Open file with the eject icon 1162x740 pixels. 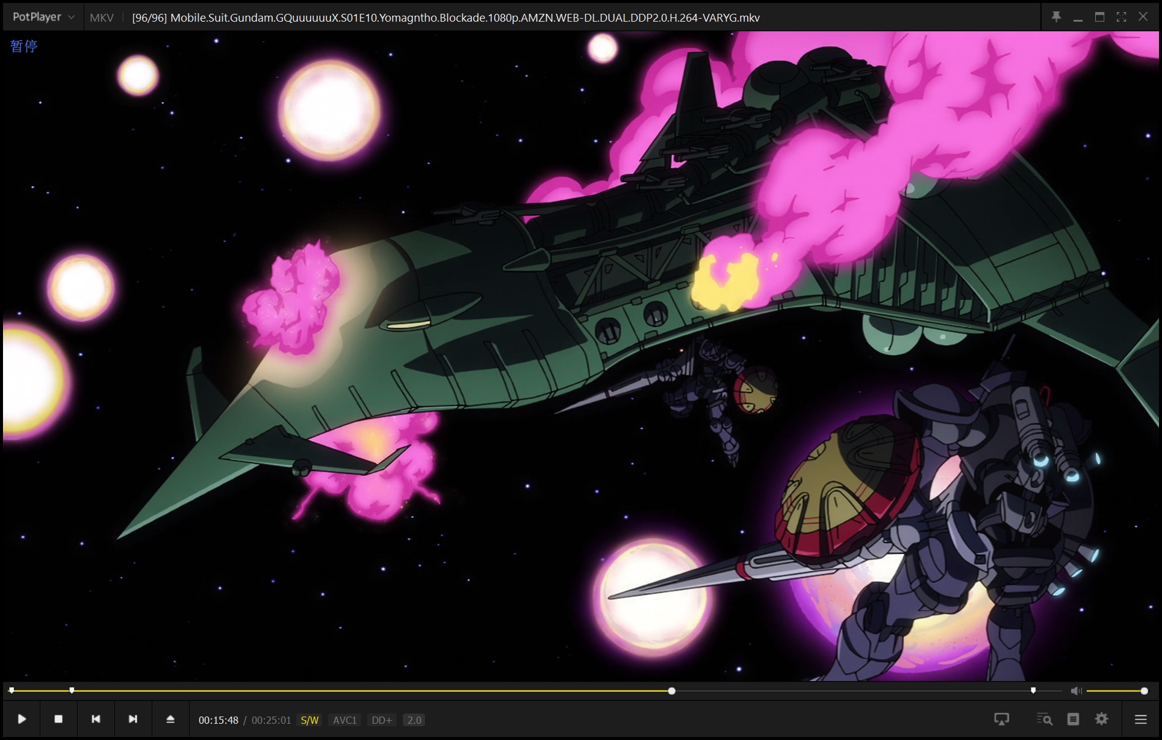[x=170, y=719]
